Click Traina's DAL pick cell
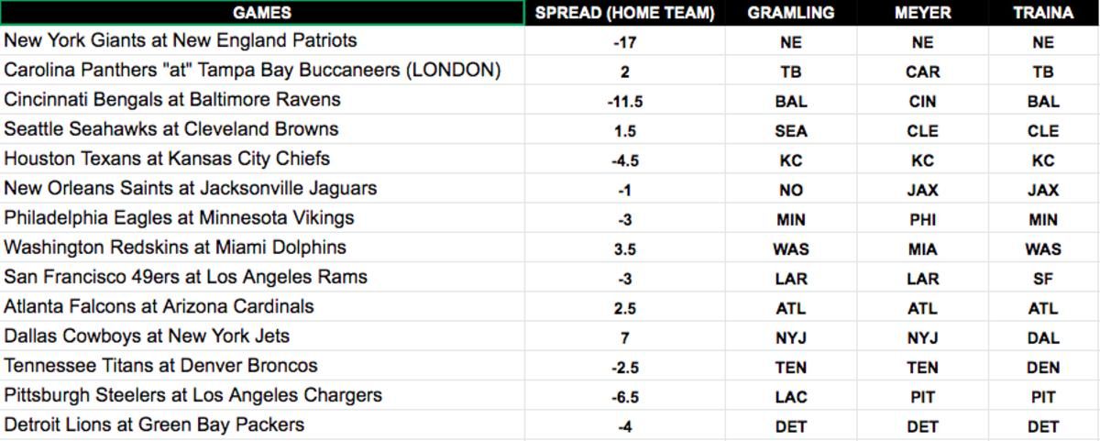Image resolution: width=1100 pixels, height=441 pixels. click(1044, 337)
